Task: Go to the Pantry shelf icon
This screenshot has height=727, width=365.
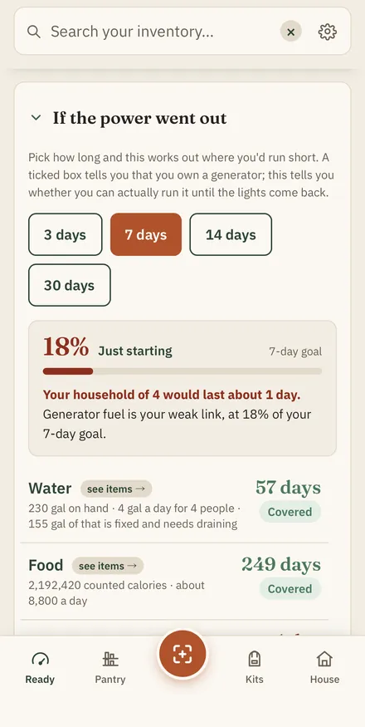Action: pos(110,668)
